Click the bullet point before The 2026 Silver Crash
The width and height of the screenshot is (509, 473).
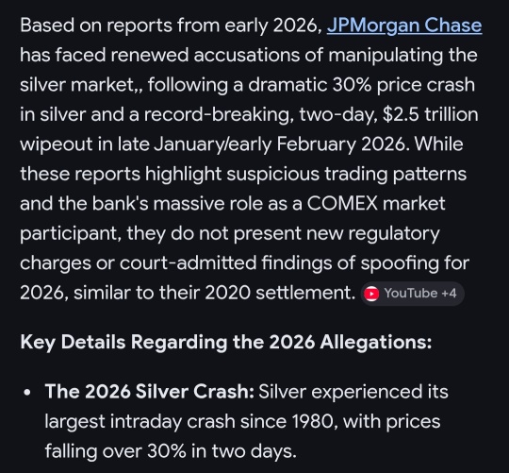(27, 393)
